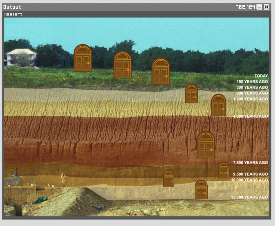Open the Restart menu
The image size is (275, 226).
13,14
